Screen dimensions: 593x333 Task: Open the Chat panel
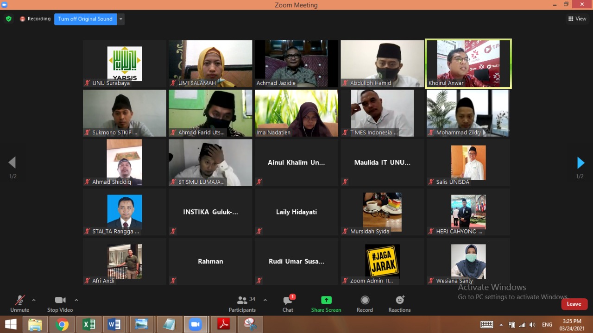coord(288,304)
